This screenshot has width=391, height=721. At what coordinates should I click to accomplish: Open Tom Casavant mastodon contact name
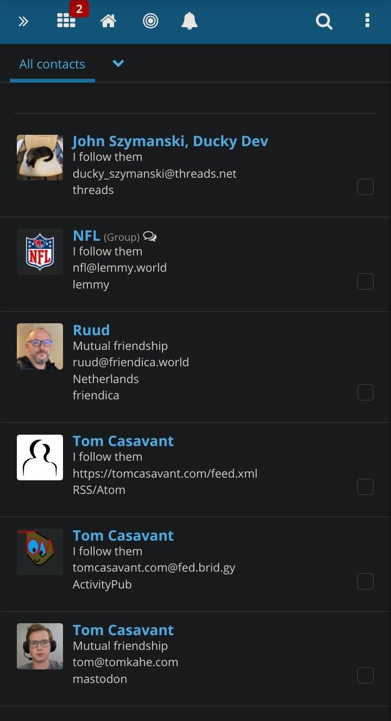coord(123,630)
